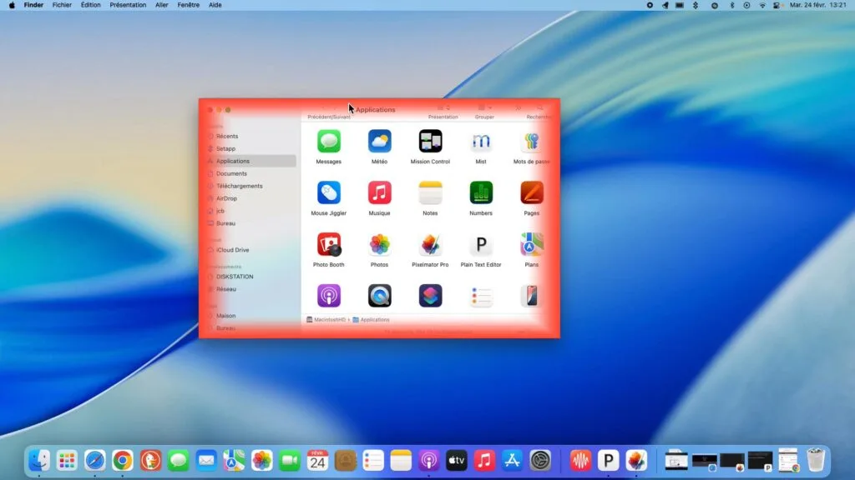Open the Édition menu

pyautogui.click(x=90, y=5)
